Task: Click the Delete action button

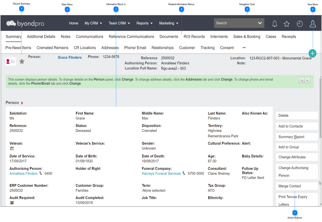Action: pos(297,115)
